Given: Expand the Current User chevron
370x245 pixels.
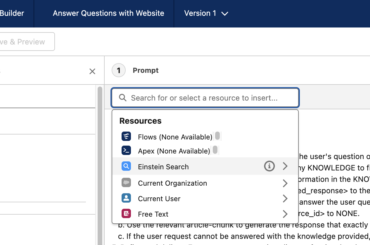Looking at the screenshot, I should [x=285, y=199].
